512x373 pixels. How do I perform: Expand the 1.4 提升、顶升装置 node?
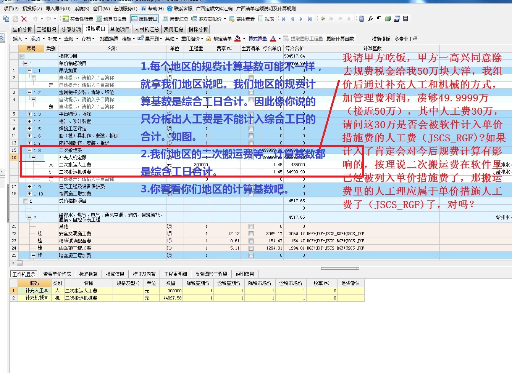(x=29, y=121)
